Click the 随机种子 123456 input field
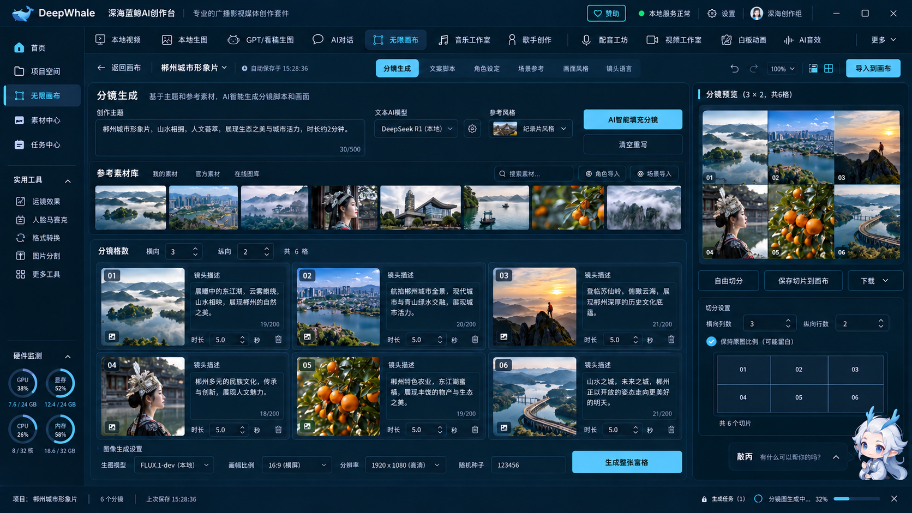This screenshot has width=912, height=513. (x=529, y=465)
